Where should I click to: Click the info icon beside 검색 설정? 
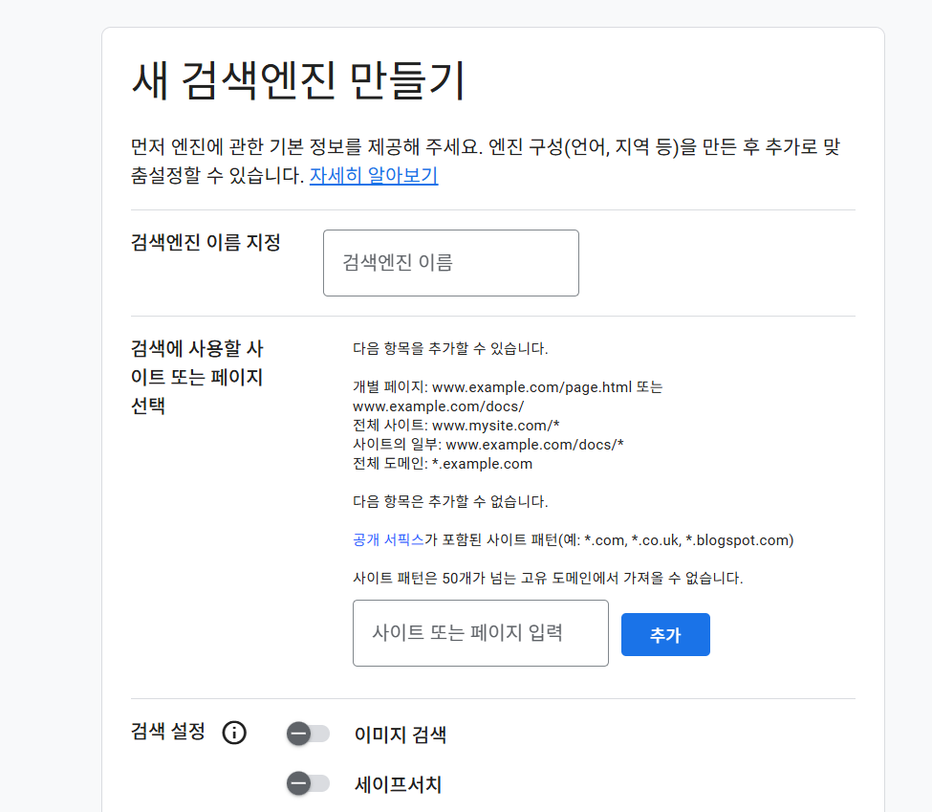[234, 733]
